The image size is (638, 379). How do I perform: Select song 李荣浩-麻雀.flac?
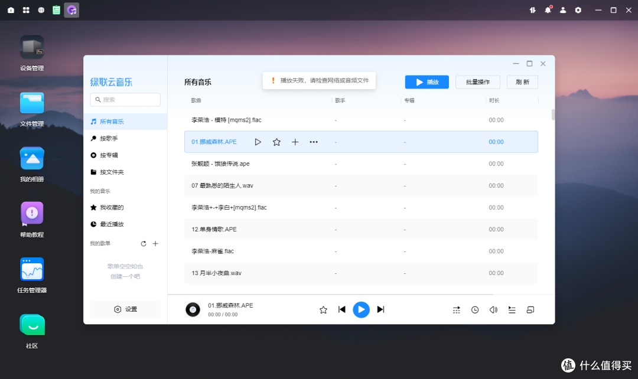pyautogui.click(x=361, y=251)
